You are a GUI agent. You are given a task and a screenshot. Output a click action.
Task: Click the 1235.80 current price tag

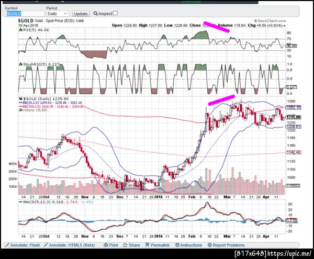(294, 117)
